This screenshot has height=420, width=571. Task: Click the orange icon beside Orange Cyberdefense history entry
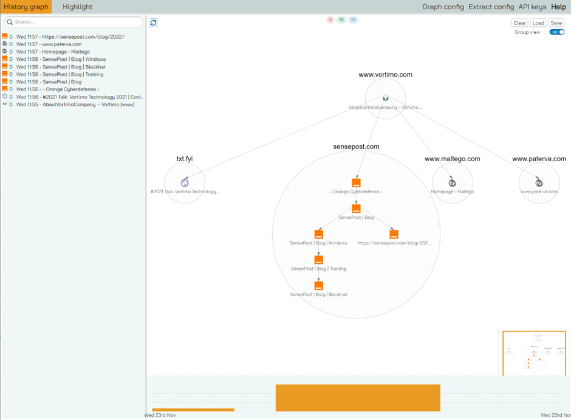click(5, 89)
